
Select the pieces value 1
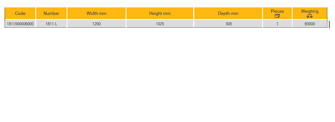277,24
